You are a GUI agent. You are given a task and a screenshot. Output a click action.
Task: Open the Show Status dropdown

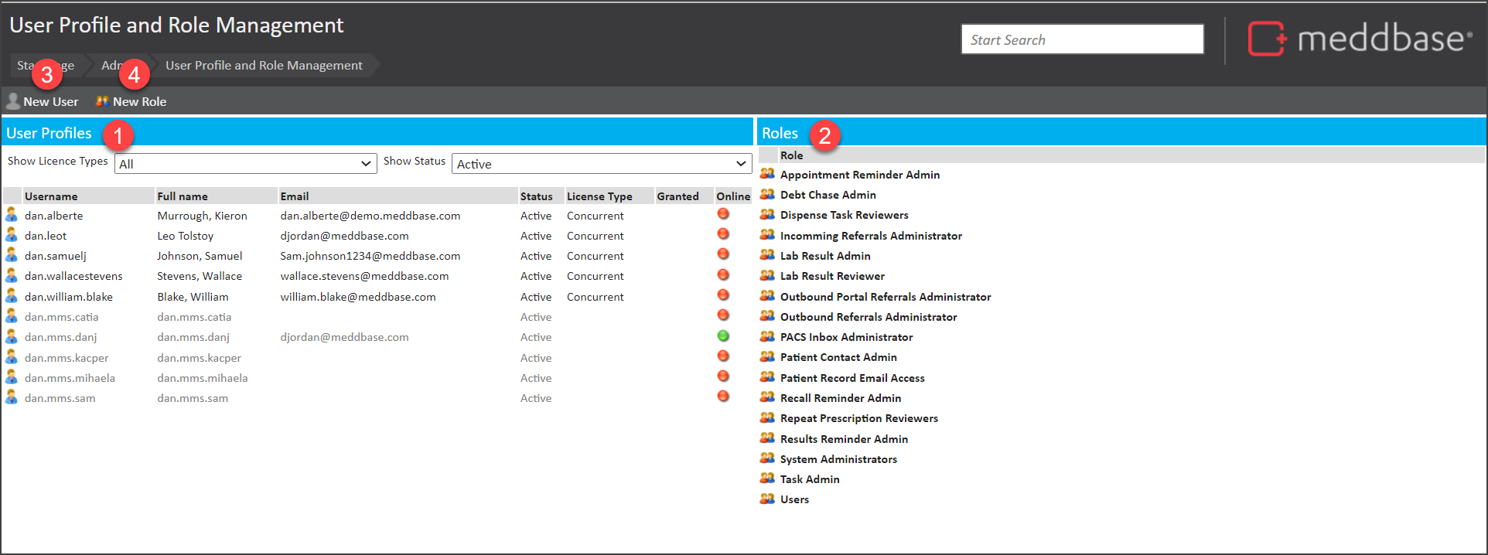[601, 164]
